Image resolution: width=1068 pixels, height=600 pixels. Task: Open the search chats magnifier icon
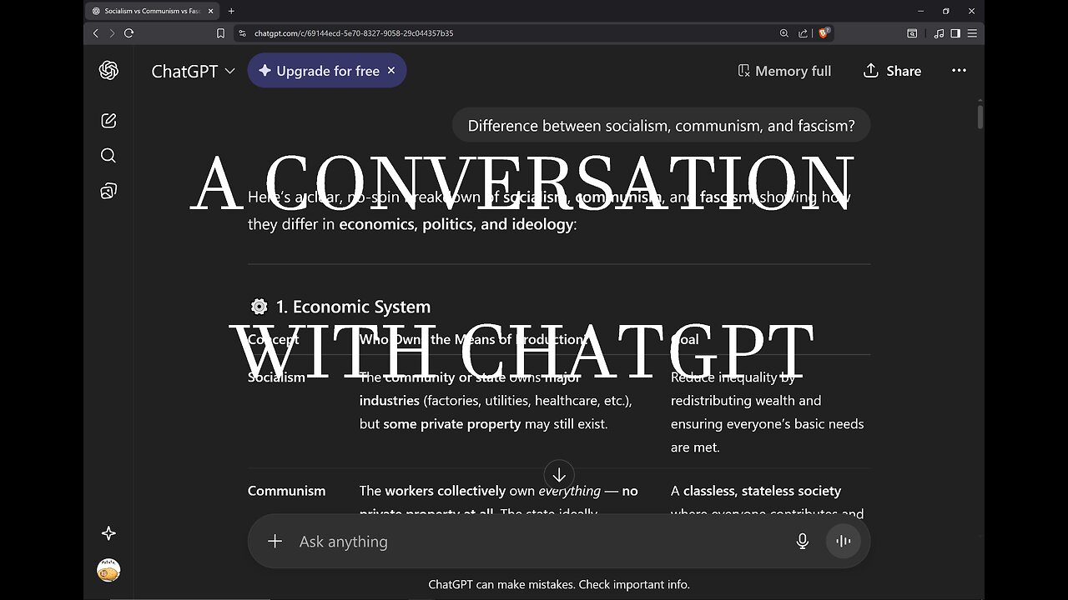pos(108,156)
